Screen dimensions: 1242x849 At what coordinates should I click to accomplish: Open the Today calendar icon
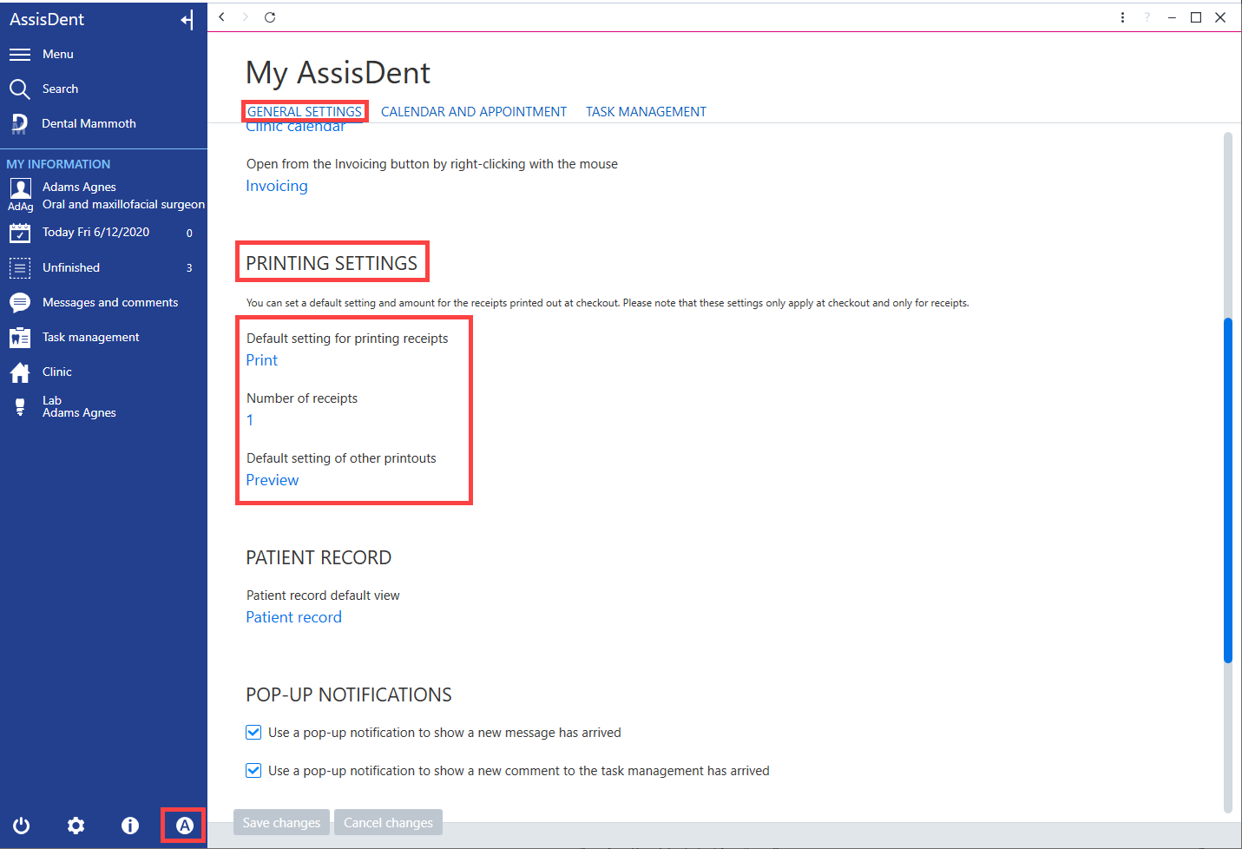click(20, 233)
